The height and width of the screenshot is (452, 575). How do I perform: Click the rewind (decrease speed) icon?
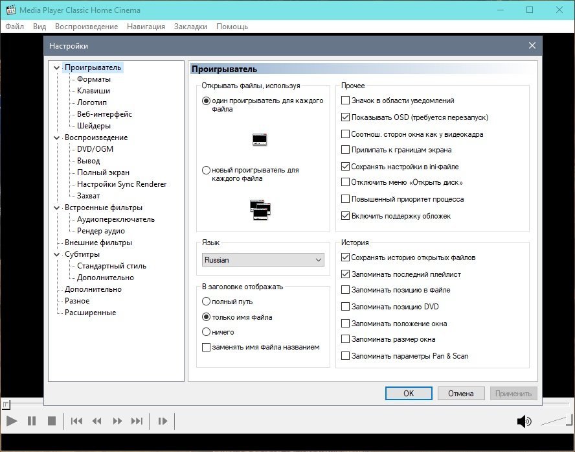(97, 422)
